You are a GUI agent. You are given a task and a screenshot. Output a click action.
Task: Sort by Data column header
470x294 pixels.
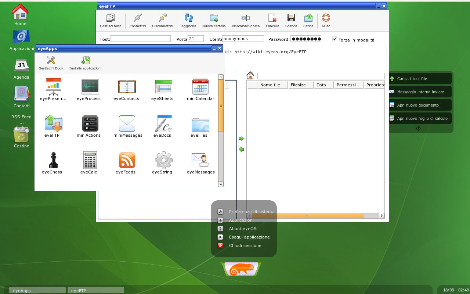click(x=324, y=85)
